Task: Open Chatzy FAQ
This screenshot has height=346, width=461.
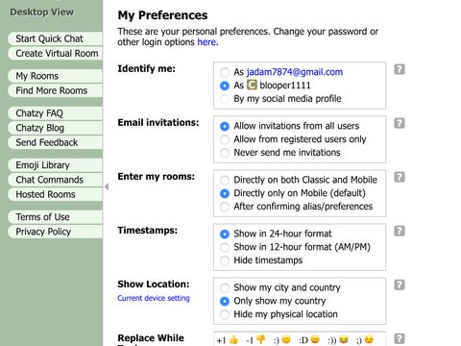Action: [x=55, y=113]
